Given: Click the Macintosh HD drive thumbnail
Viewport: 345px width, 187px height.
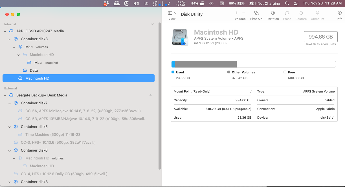Looking at the screenshot, I should pyautogui.click(x=180, y=37).
